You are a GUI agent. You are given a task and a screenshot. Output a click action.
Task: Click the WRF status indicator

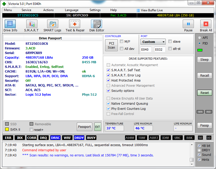click(x=67, y=138)
